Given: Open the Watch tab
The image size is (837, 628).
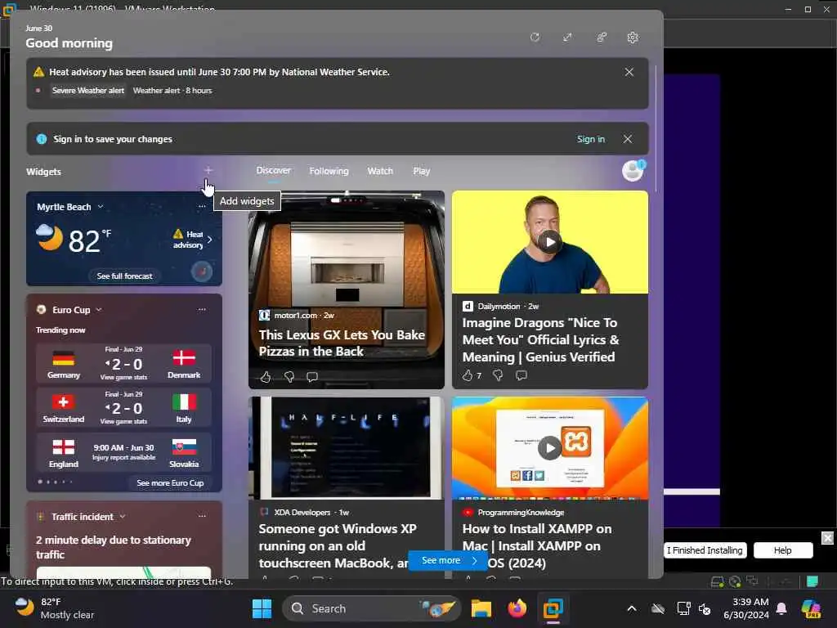Looking at the screenshot, I should pos(380,171).
